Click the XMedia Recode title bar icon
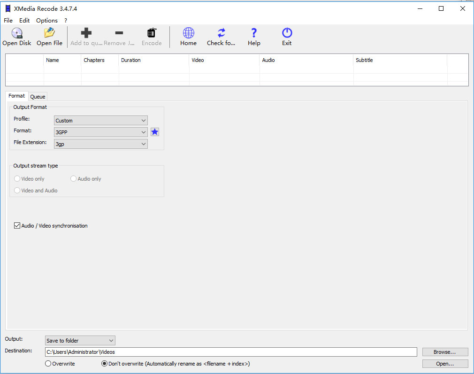Viewport: 474px width, 374px height. (x=8, y=8)
